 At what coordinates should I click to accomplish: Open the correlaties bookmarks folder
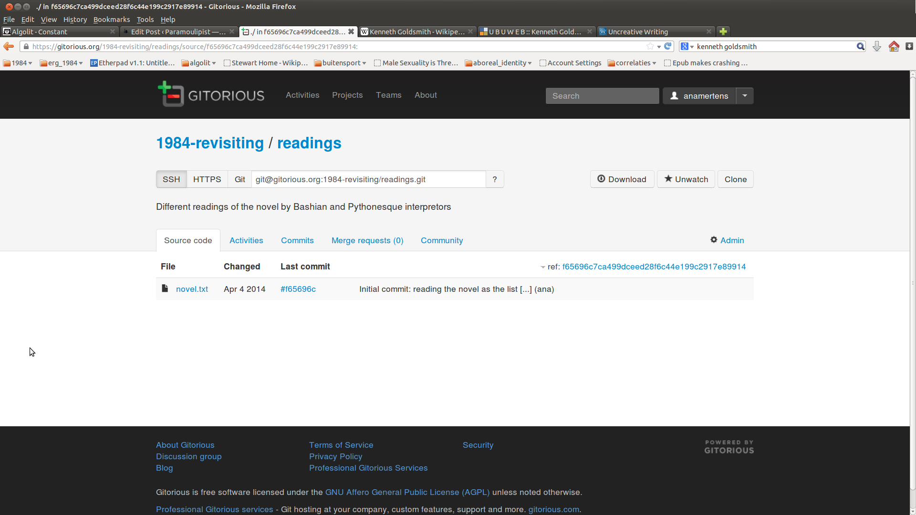click(x=632, y=63)
